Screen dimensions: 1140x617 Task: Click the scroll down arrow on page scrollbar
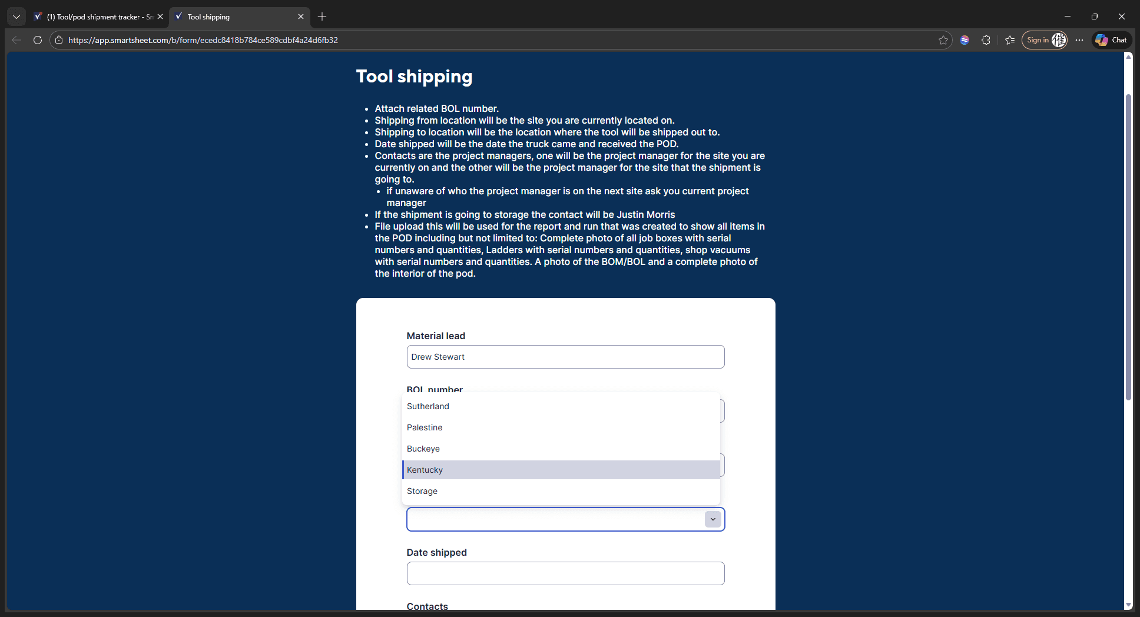(1128, 605)
